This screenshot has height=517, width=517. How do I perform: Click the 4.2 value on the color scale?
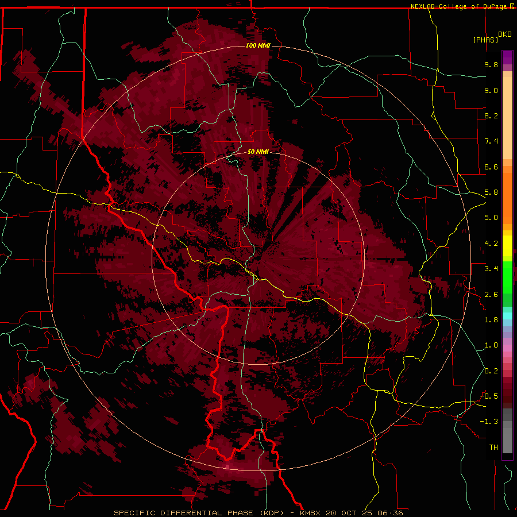[491, 244]
